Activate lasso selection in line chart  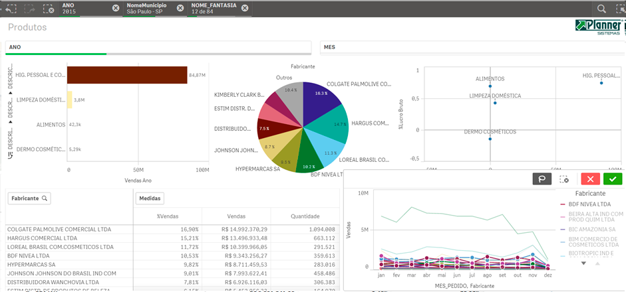pyautogui.click(x=542, y=179)
